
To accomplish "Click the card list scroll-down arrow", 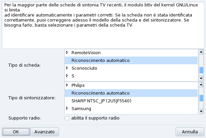I will (x=201, y=78).
